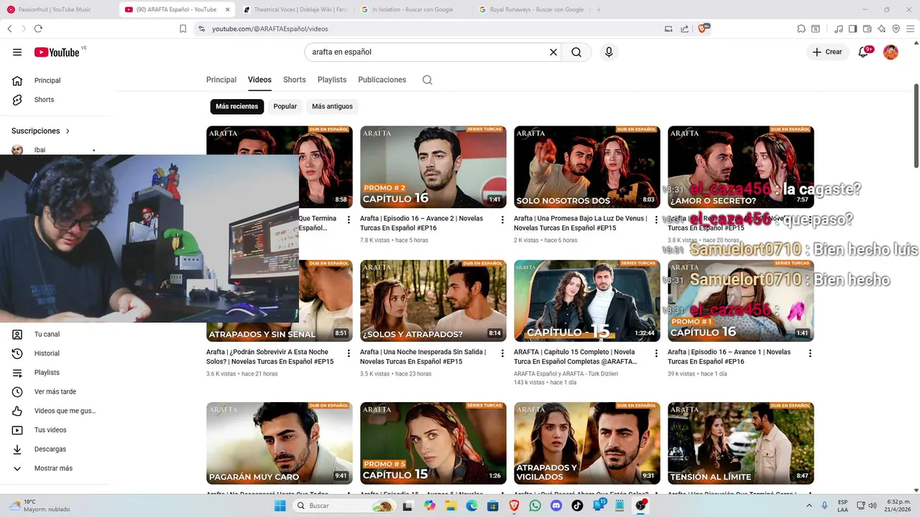
Task: Run search with the magnifier button
Action: (576, 52)
